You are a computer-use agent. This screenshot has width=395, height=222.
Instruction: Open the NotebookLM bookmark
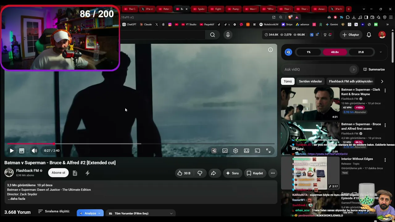[x=269, y=24]
